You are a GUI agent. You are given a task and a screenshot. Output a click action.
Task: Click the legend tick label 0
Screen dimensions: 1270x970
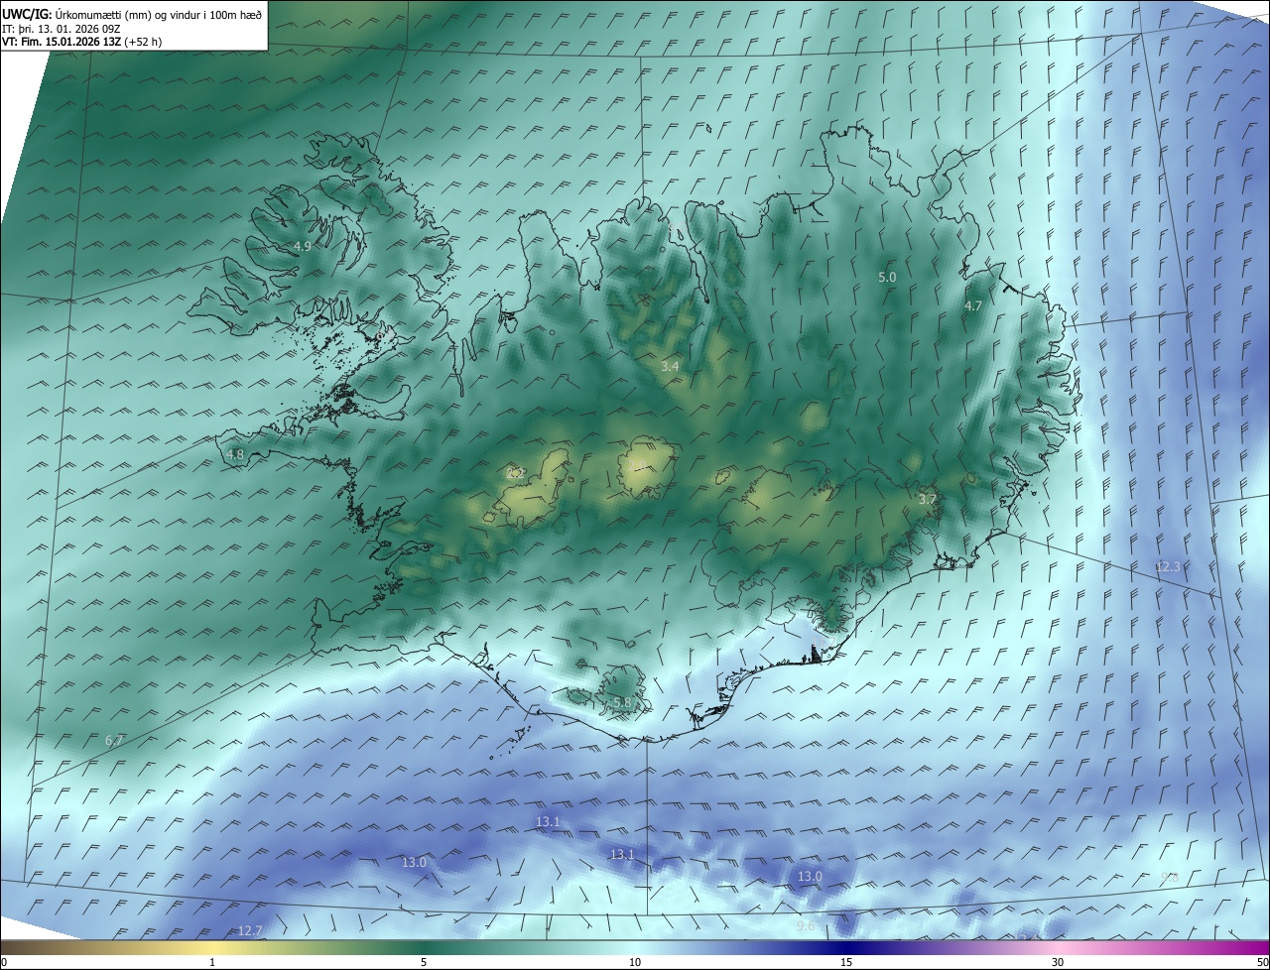tap(4, 963)
